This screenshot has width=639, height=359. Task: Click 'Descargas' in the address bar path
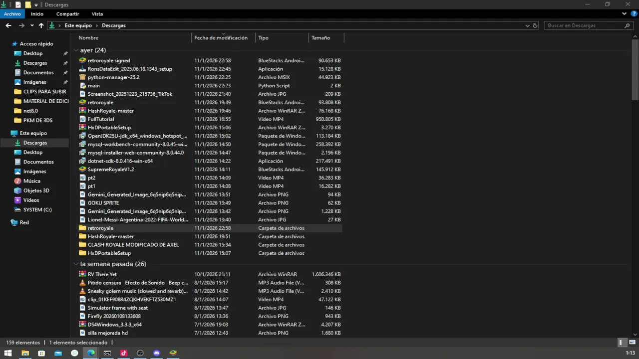pyautogui.click(x=114, y=25)
